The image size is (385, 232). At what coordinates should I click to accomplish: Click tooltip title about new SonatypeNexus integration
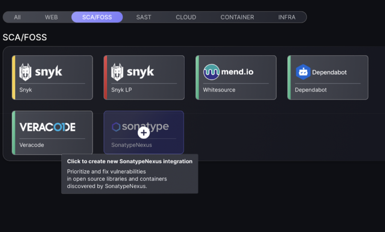pos(130,161)
